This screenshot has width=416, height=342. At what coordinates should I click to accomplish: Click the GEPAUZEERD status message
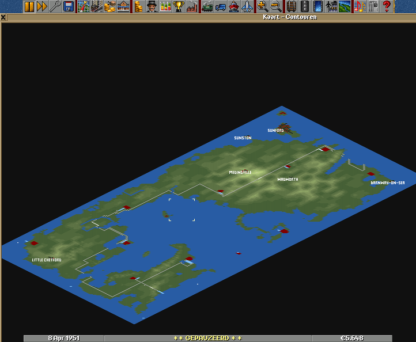coord(208,339)
